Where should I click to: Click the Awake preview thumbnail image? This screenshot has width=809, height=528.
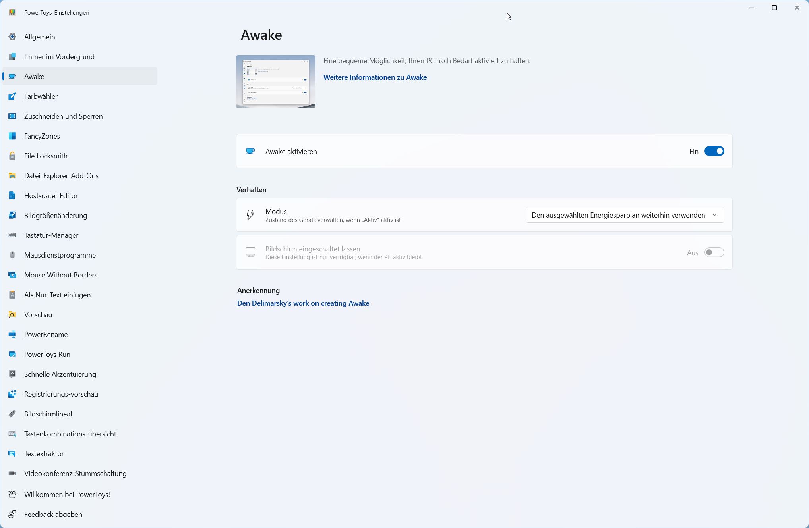(x=275, y=81)
